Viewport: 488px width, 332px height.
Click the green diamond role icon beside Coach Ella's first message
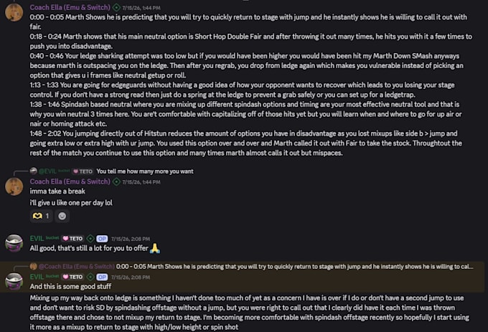click(116, 7)
